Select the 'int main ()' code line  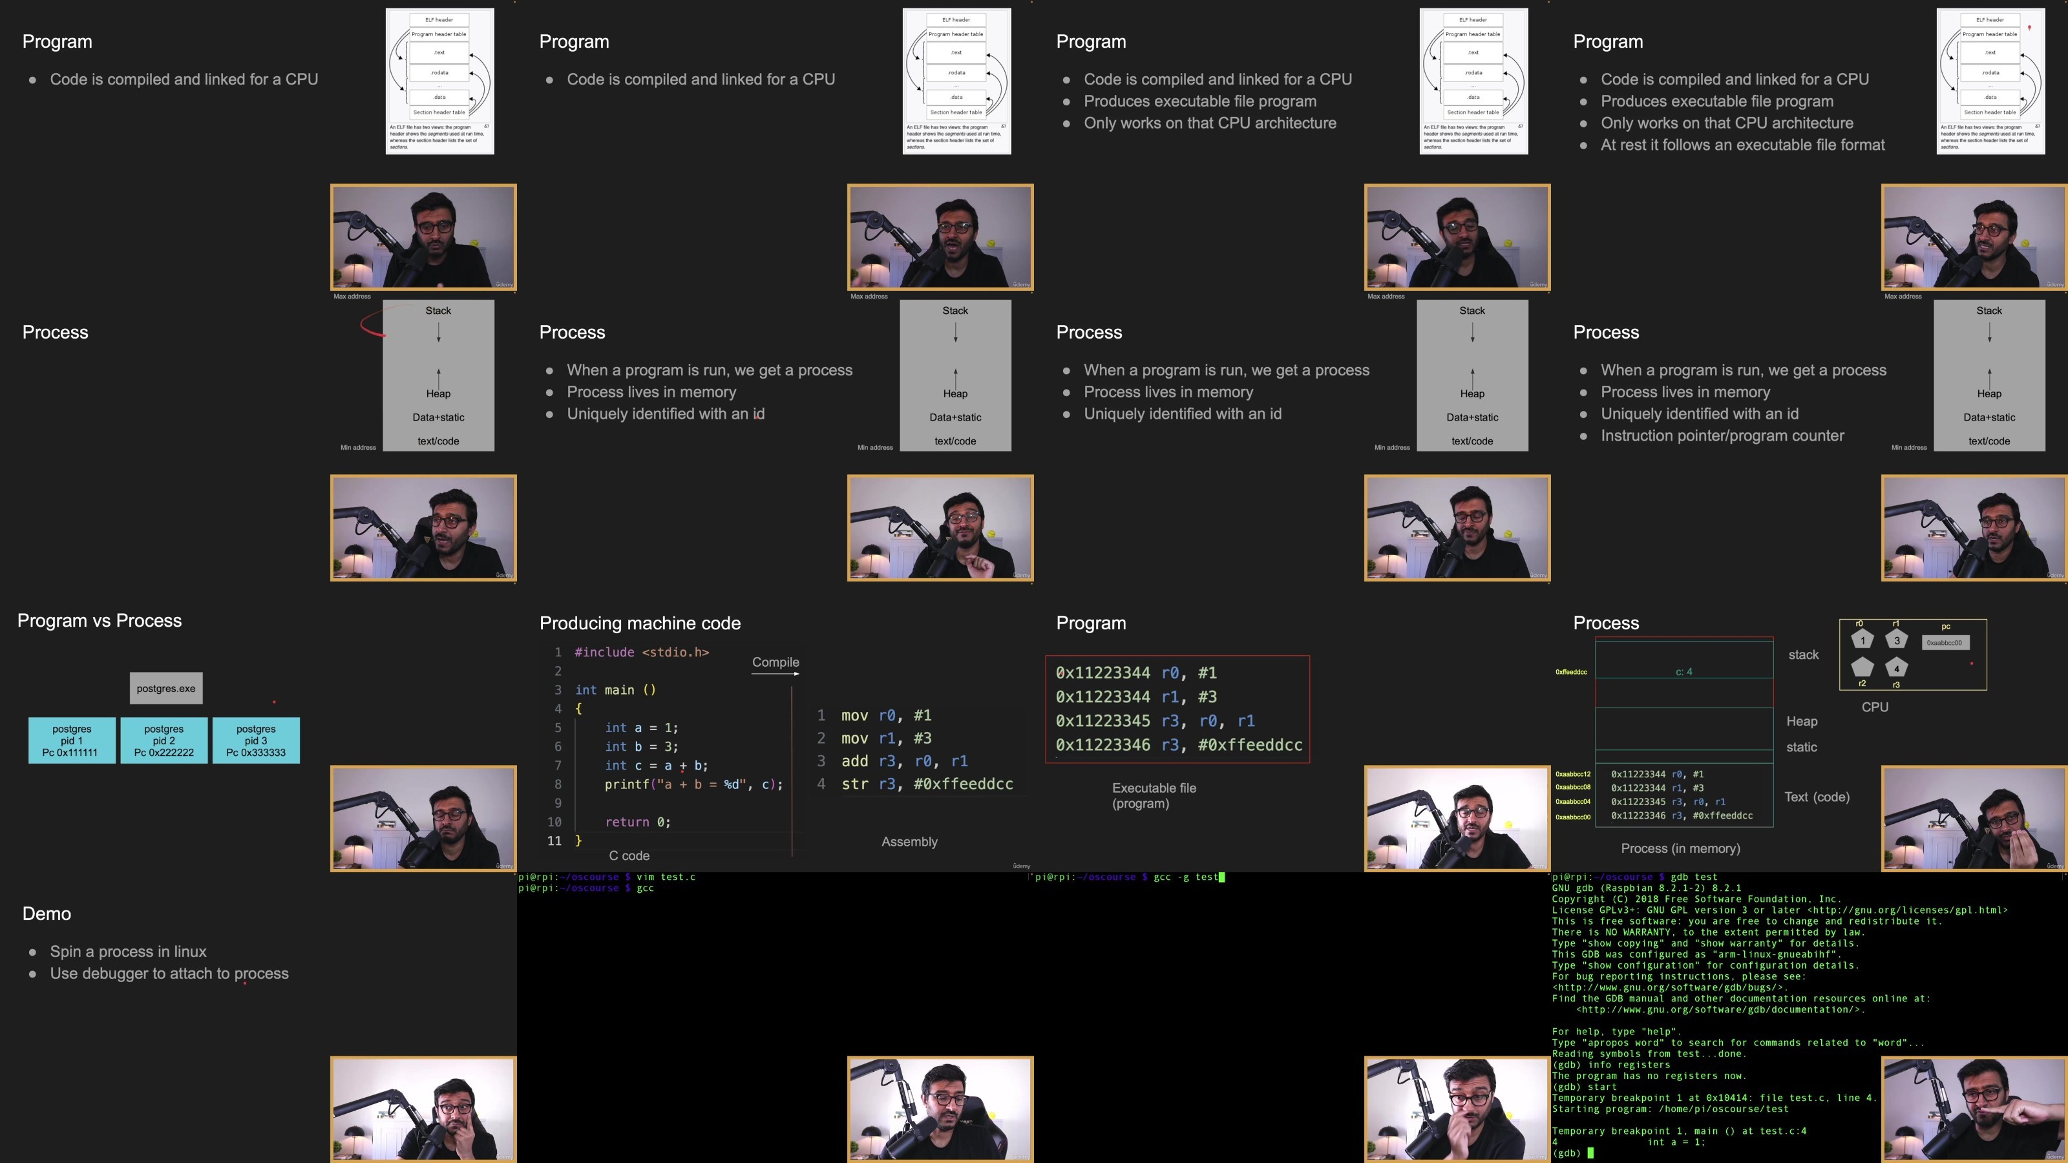[x=616, y=689]
